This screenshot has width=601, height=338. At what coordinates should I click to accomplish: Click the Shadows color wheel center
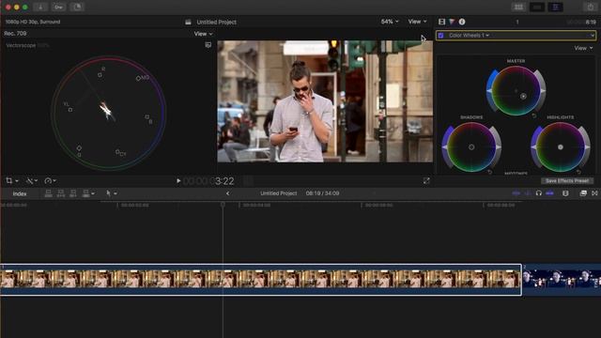coord(471,146)
